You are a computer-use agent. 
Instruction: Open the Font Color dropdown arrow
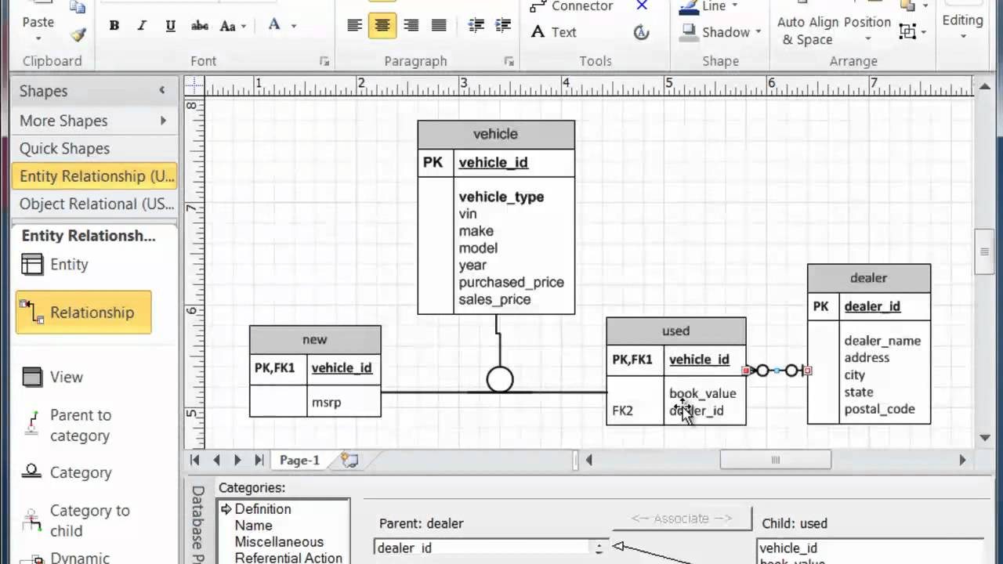click(294, 26)
